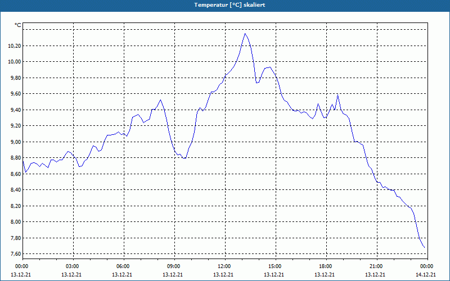This screenshot has width=450, height=281.
Task: Click the 7,80 y-axis value
Action: [17, 238]
